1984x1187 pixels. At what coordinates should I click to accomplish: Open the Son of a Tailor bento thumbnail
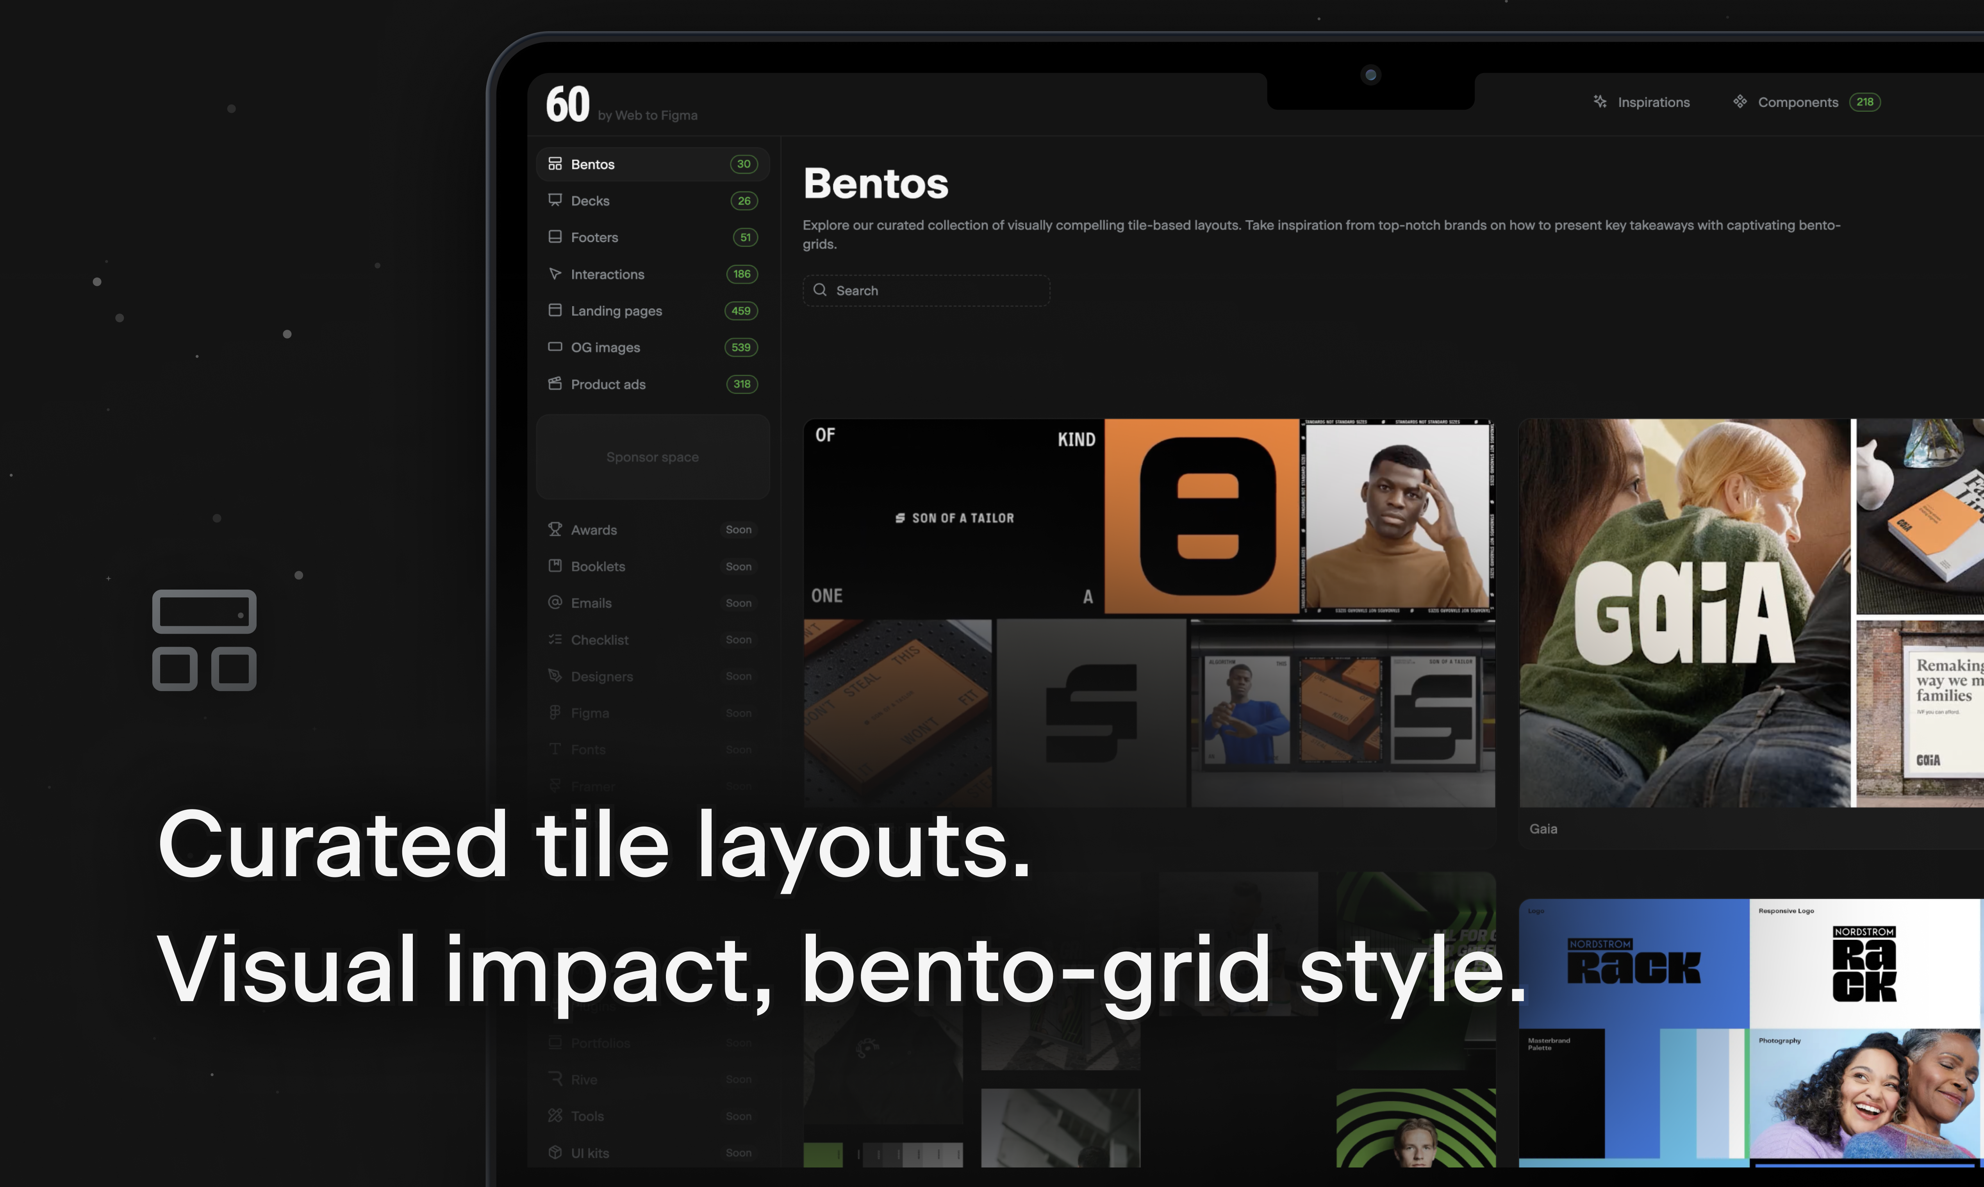pos(1150,613)
